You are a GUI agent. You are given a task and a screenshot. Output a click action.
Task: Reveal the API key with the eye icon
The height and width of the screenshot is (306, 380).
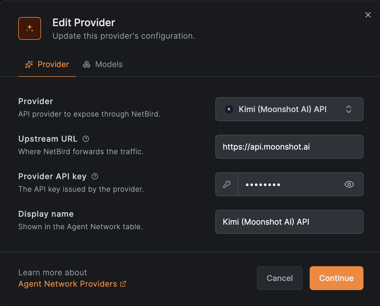(x=349, y=184)
